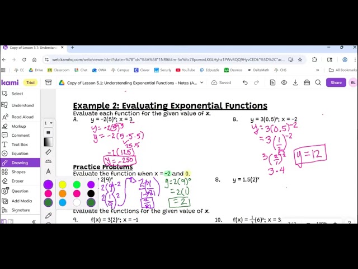
Task: Pick the light blue color swatch
Action: pyautogui.click(x=63, y=202)
